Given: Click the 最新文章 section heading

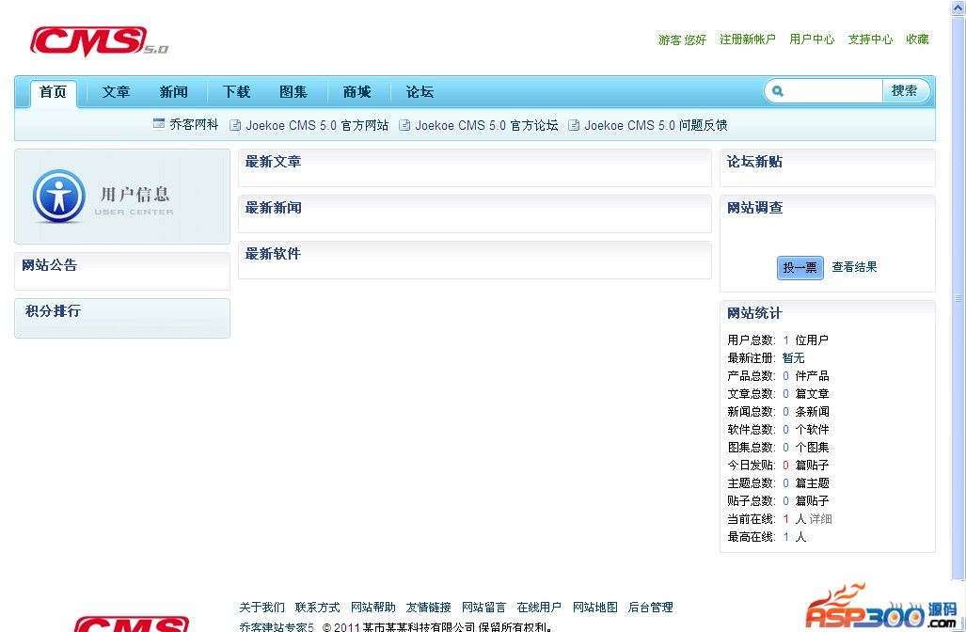Looking at the screenshot, I should [273, 162].
